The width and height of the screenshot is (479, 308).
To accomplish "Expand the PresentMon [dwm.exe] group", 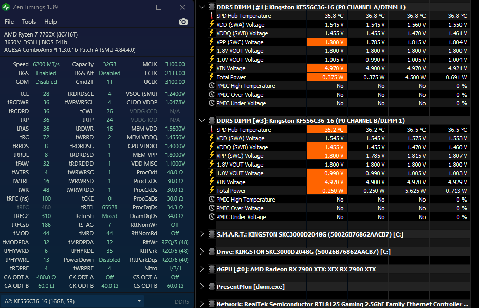I will point(202,286).
